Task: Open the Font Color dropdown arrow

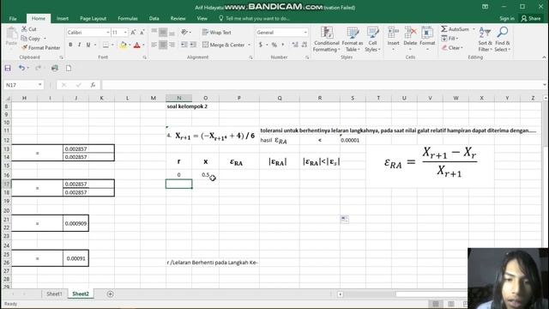Action: click(x=143, y=45)
